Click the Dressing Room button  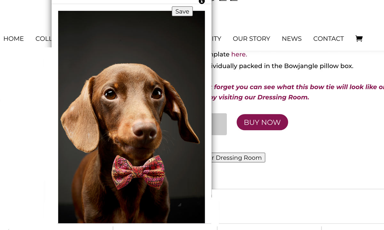[x=238, y=158]
